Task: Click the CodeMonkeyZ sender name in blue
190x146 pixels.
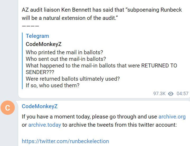Action: [x=40, y=106]
